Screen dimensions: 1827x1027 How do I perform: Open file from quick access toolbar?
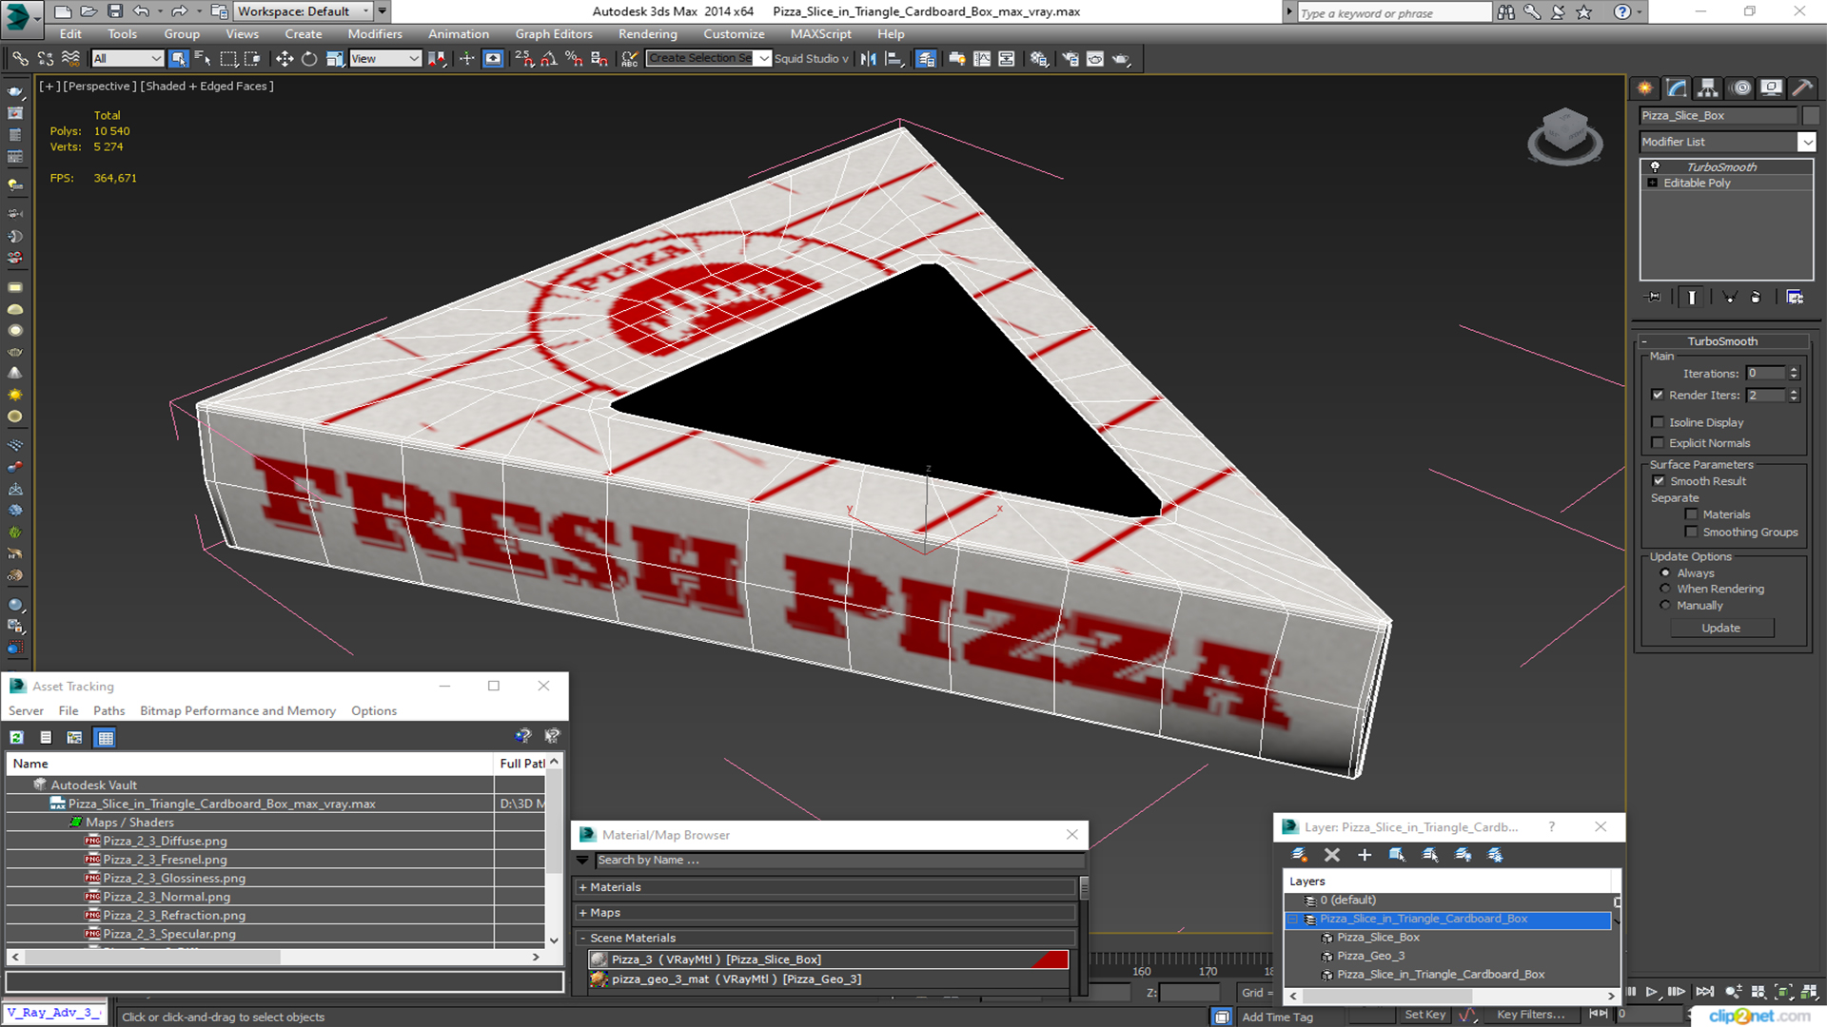click(x=88, y=11)
